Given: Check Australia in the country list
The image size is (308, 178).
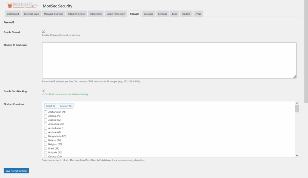Looking at the screenshot, I should click(x=45, y=128).
